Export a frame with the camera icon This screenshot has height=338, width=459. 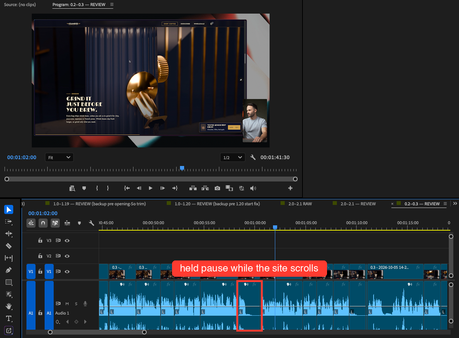[217, 188]
